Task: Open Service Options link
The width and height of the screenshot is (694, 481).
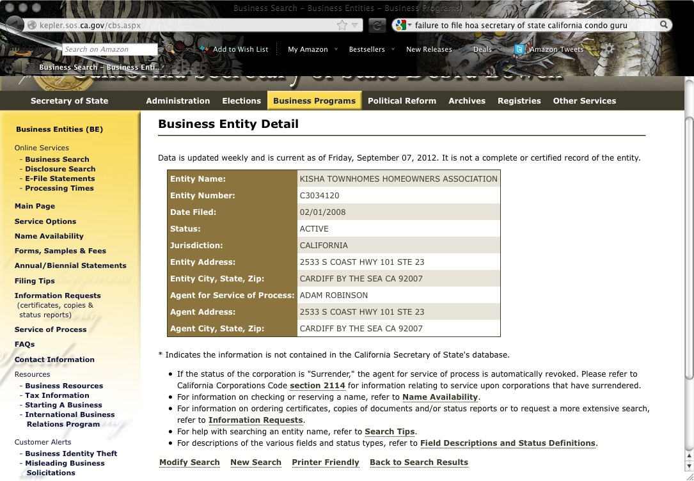Action: point(45,221)
